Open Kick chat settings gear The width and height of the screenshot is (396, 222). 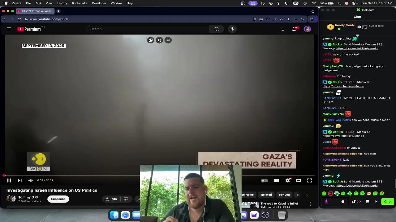click(x=376, y=202)
